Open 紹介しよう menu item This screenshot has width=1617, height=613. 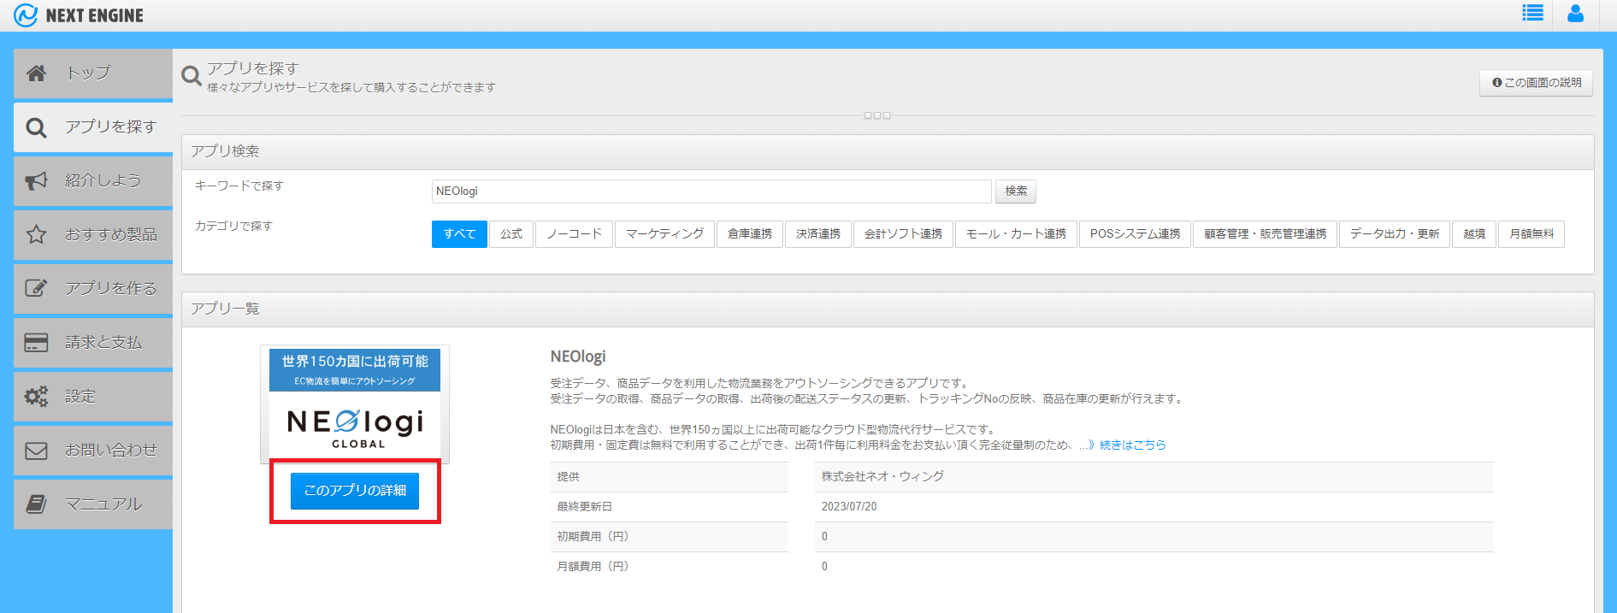pyautogui.click(x=93, y=181)
